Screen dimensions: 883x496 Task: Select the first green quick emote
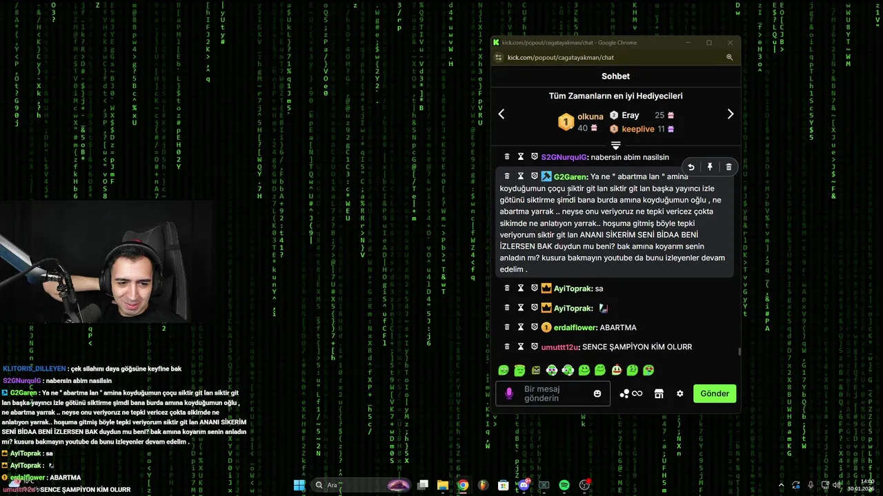[504, 371]
